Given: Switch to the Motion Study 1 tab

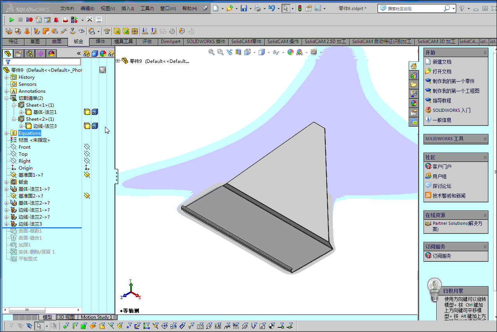Looking at the screenshot, I should point(96,317).
